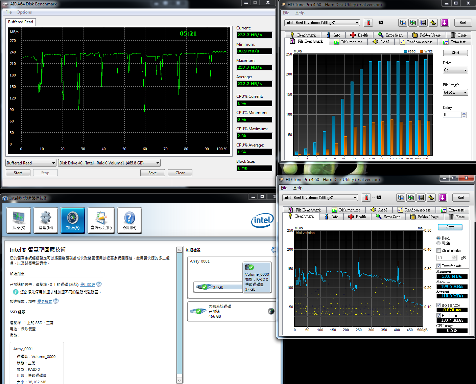Click temperature icon in upper HD Tune window
Screen dimensions: 476x384
pyautogui.click(x=368, y=23)
